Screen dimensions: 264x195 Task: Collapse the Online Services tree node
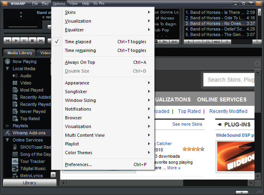(x=8, y=140)
